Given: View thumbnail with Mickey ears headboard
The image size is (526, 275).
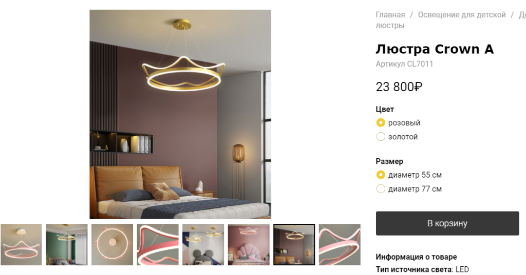Looking at the screenshot, I should [203, 245].
